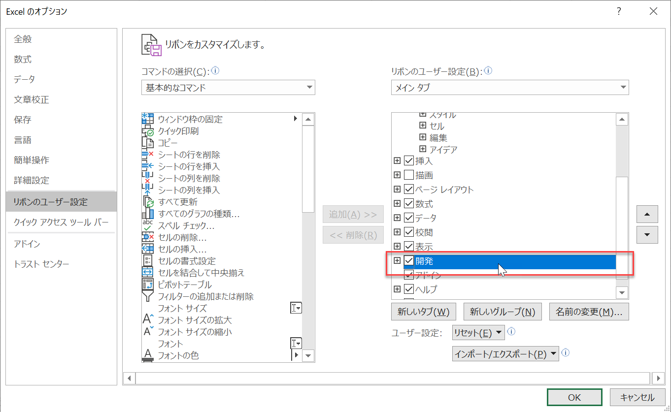
Task: Click the bottom horizontal scrollbar right arrow
Action: (658, 378)
